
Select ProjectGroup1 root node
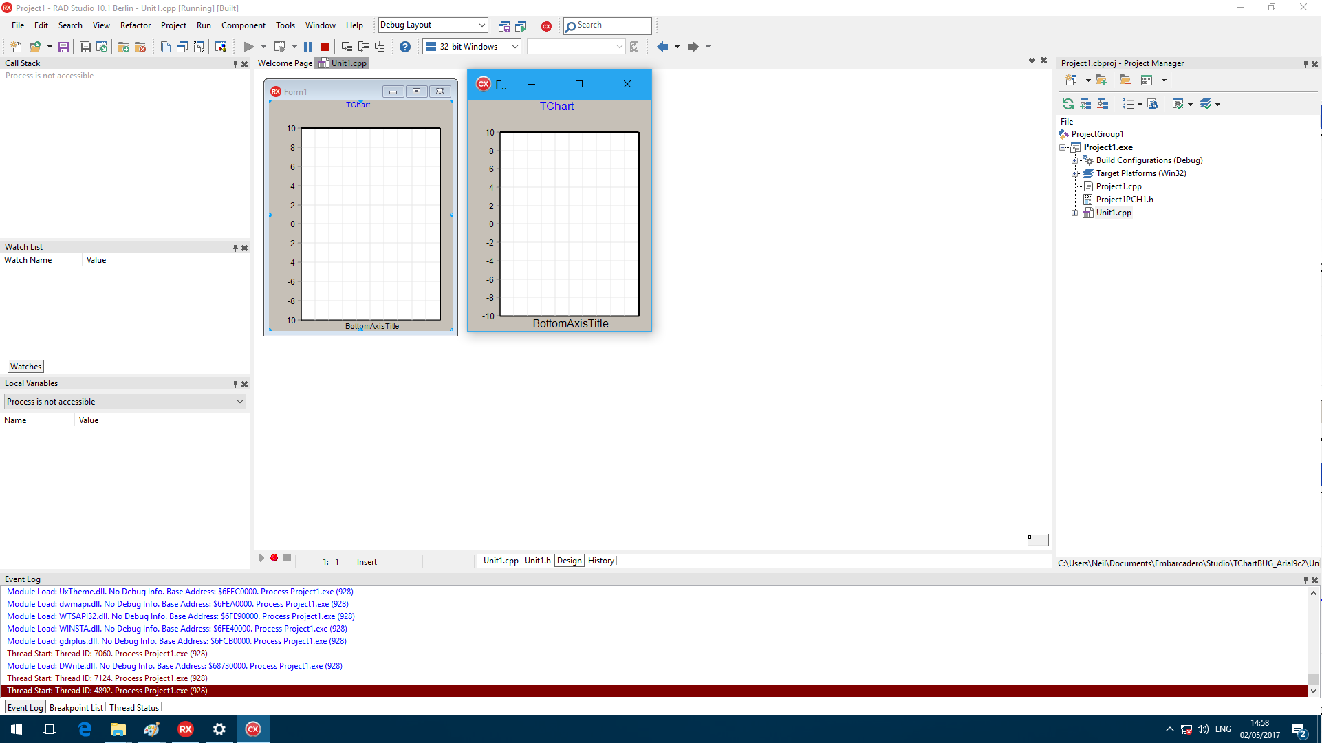point(1097,134)
